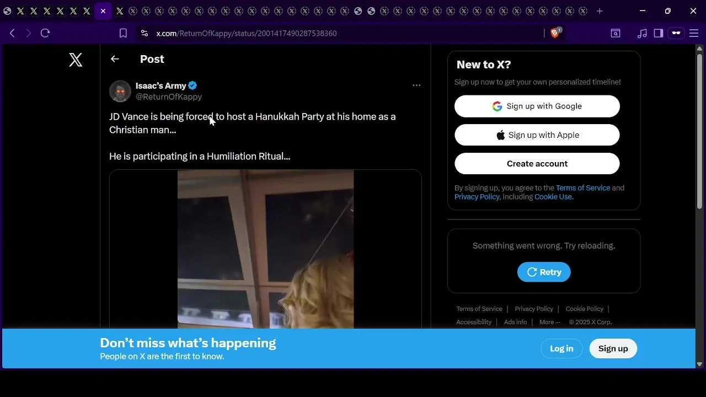Click the blue verified badge icon

[192, 85]
